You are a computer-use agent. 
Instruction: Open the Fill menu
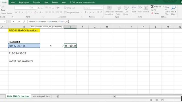click(154, 10)
